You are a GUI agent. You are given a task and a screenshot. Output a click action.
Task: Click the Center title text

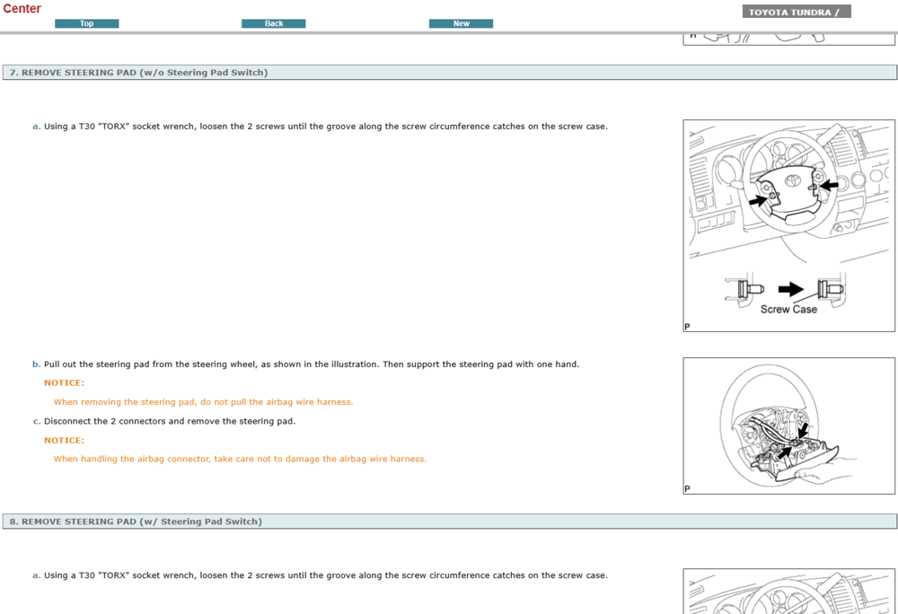click(22, 9)
